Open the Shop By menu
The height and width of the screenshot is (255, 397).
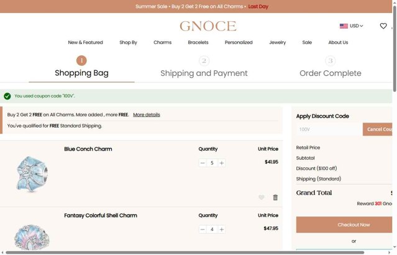128,42
